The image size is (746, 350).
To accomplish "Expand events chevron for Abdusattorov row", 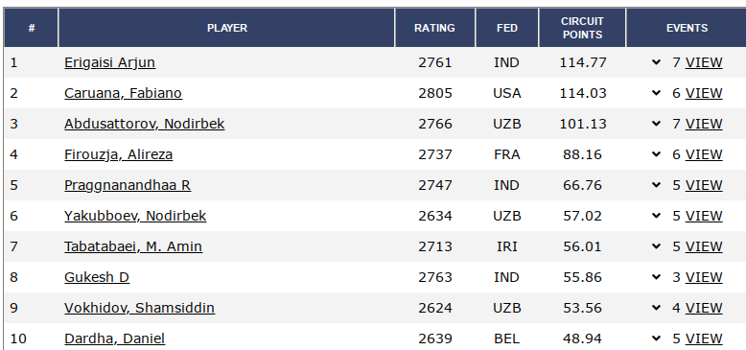I will [x=657, y=124].
